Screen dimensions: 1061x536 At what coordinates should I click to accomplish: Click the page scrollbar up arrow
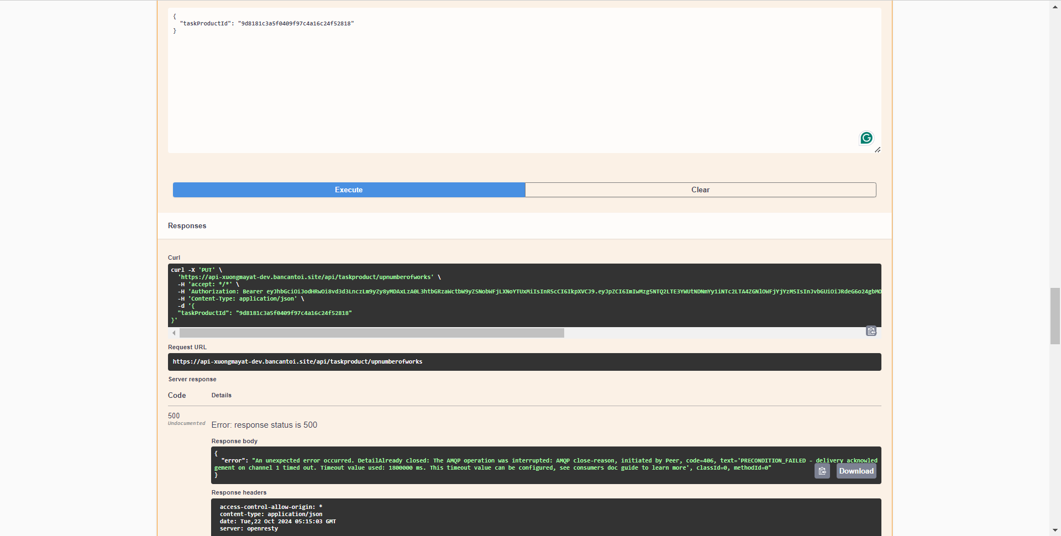click(x=1055, y=6)
